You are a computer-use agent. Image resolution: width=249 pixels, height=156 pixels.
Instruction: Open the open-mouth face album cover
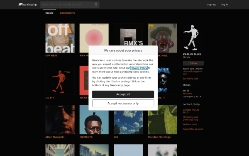163,38
